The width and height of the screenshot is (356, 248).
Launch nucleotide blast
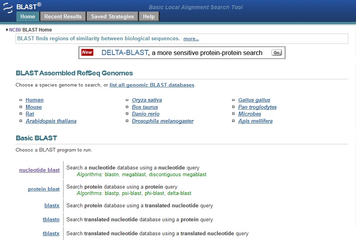click(x=39, y=170)
